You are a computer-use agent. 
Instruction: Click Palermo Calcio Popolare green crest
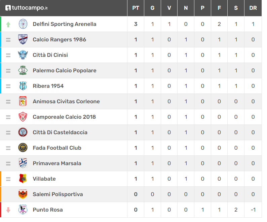tap(23, 70)
